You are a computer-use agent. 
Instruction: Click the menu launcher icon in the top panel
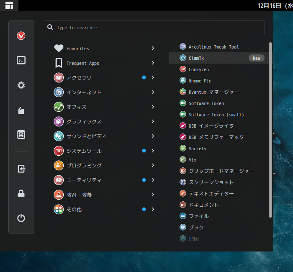[x=9, y=5]
